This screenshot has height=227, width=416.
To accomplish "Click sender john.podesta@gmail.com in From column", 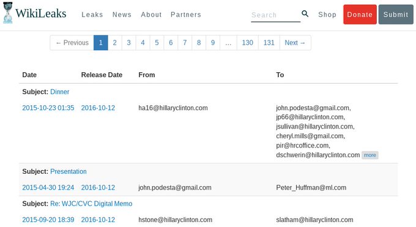I will click(x=175, y=188).
